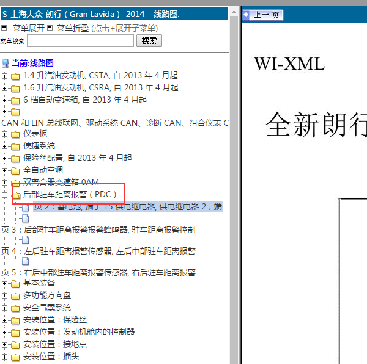The width and height of the screenshot is (367, 364).
Task: Click document icon of 页 2 entry
Action: point(26,207)
